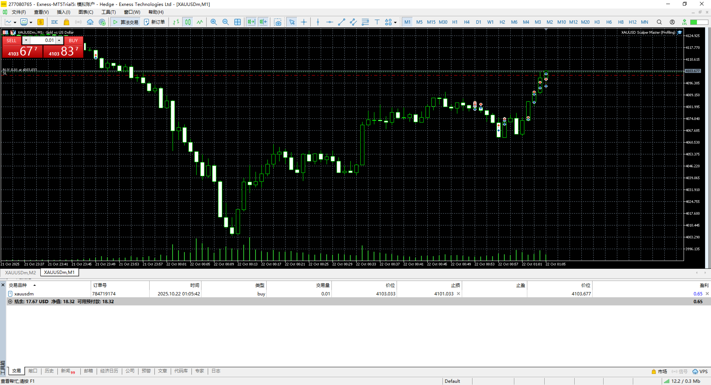Zoom out on the chart
The width and height of the screenshot is (711, 385).
click(226, 22)
